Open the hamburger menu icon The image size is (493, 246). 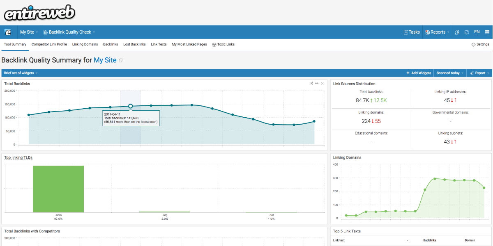tap(487, 32)
